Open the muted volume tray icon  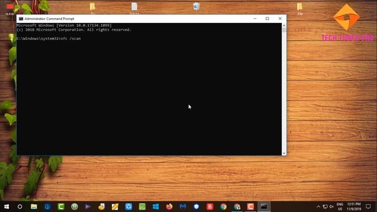(331, 207)
